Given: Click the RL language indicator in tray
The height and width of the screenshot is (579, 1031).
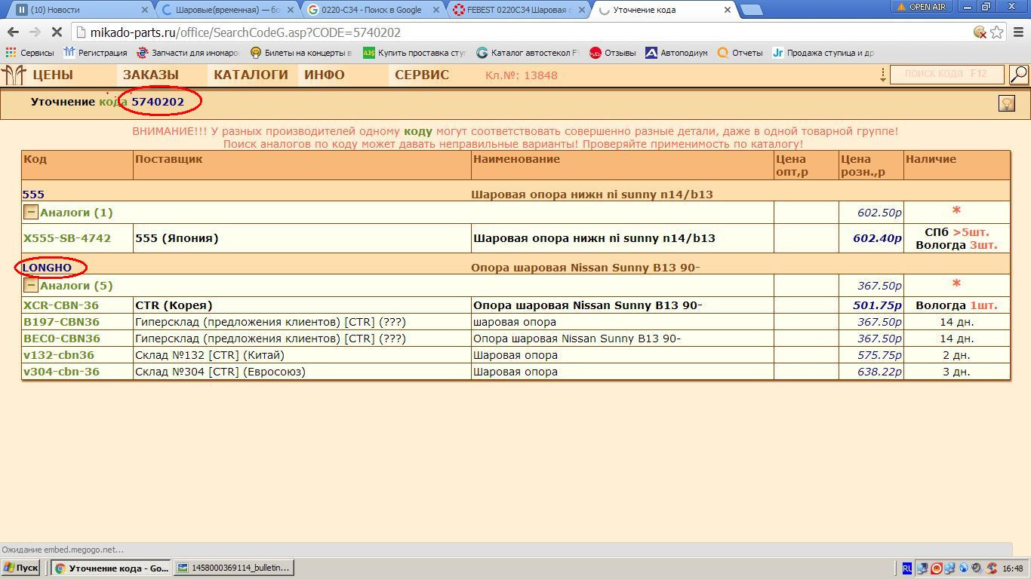Looking at the screenshot, I should pyautogui.click(x=907, y=568).
